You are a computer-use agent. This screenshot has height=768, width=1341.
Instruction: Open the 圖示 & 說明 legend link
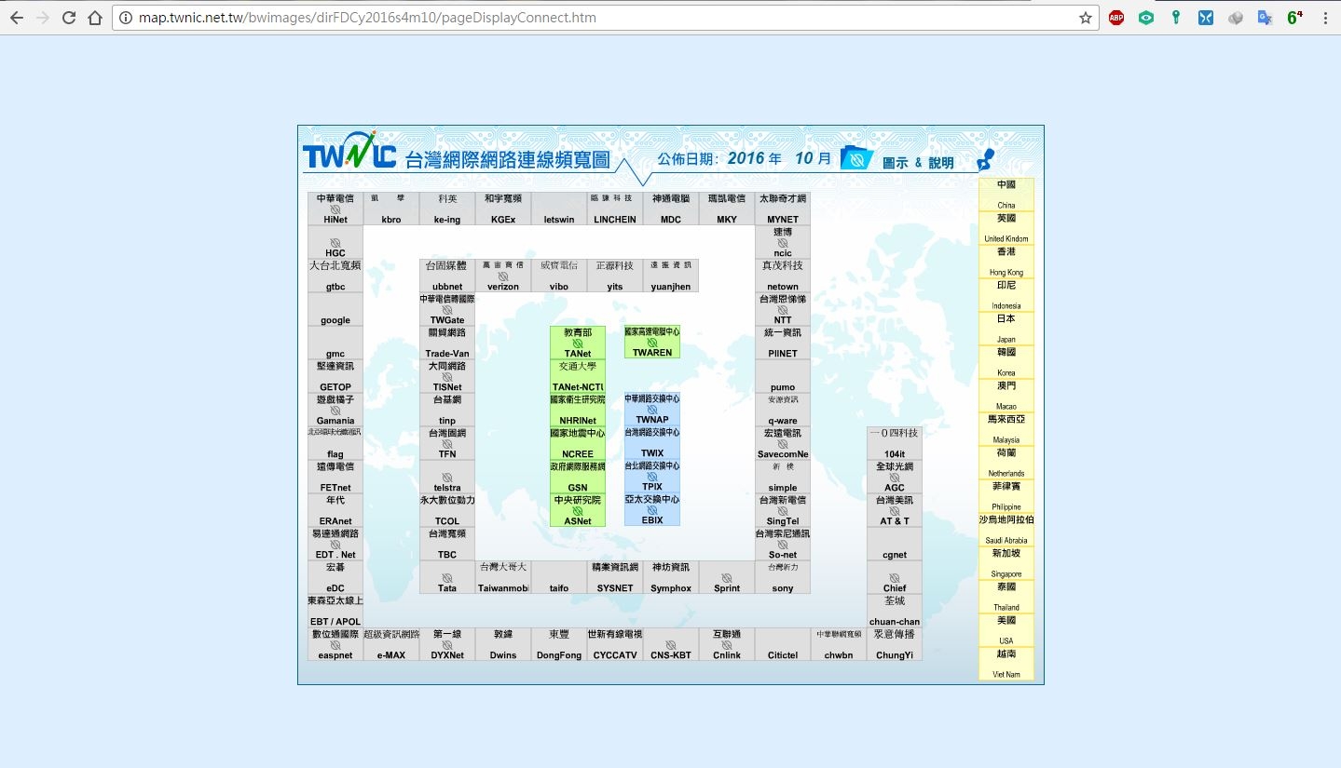coord(918,163)
